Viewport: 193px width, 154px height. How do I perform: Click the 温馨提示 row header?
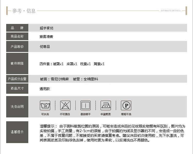17,132
